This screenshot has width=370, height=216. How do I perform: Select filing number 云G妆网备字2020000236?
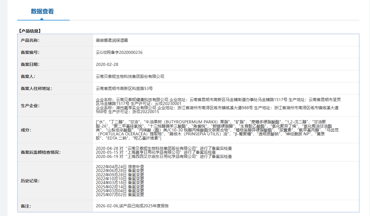pos(119,52)
